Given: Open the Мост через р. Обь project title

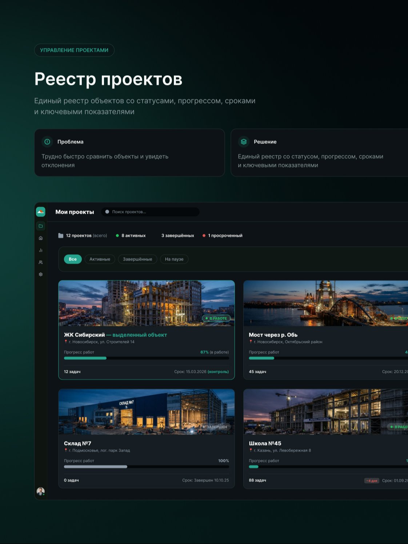Looking at the screenshot, I should pos(273,335).
